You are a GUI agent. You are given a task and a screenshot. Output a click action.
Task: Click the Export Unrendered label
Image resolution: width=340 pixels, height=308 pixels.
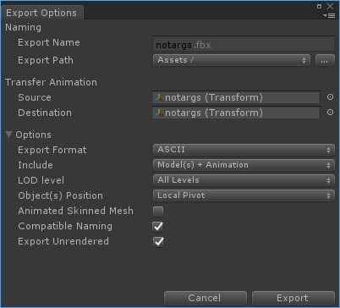[x=63, y=241]
